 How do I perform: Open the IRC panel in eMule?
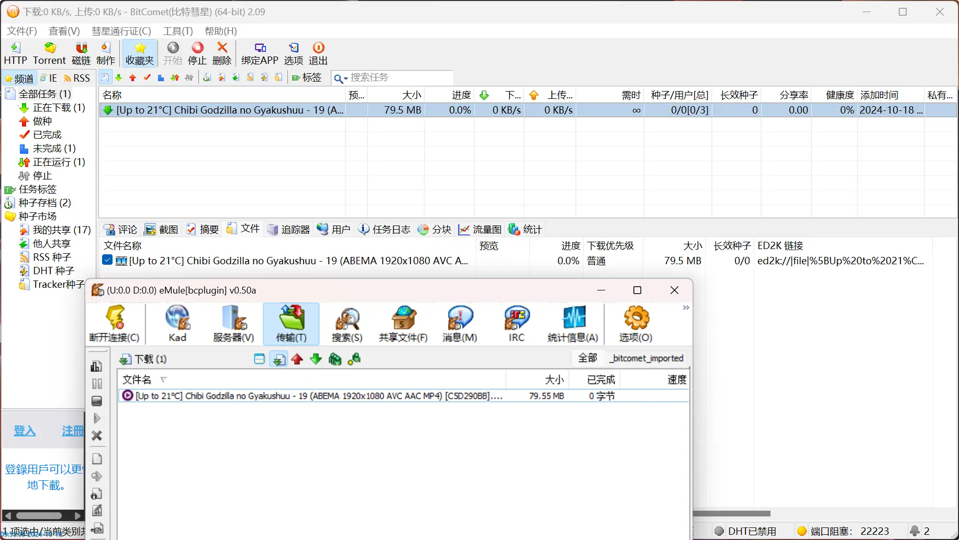[517, 323]
